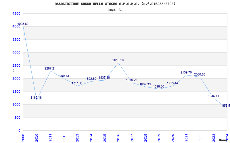The width and height of the screenshot is (230, 143).
Task: Select data label 1836.29
Action: coord(132,80)
